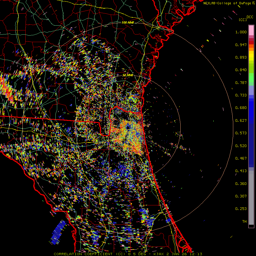Select the 0.413 scale value
Viewport: 256px width, 256px height.
pos(241,171)
